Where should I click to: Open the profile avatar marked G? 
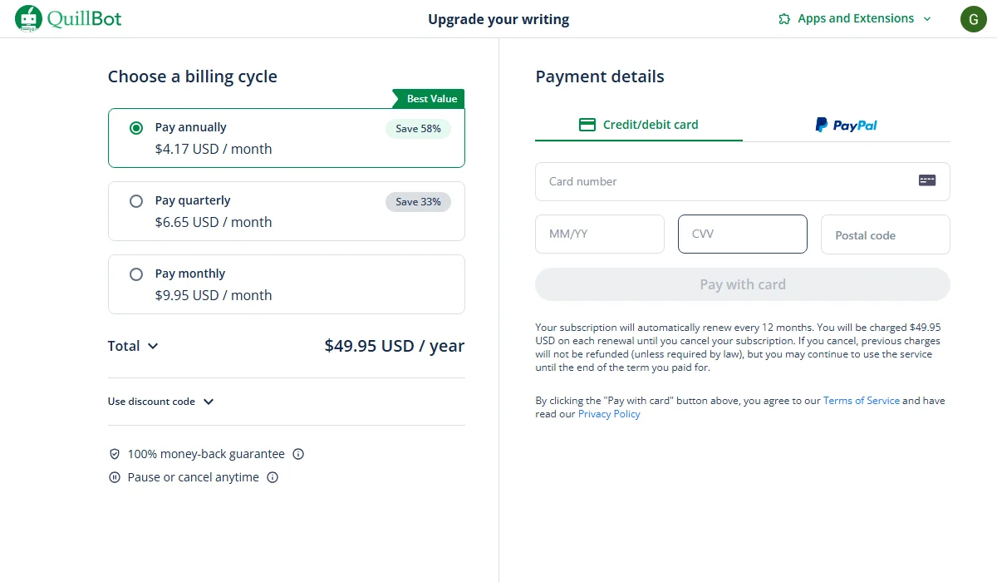973,18
